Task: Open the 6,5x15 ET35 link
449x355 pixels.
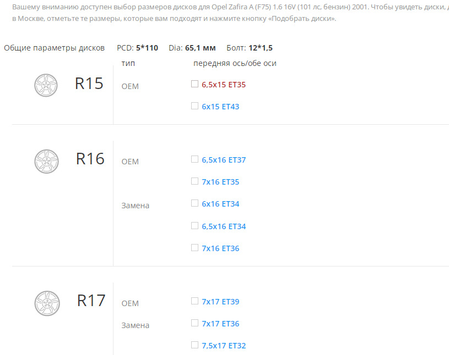Action: tap(224, 85)
